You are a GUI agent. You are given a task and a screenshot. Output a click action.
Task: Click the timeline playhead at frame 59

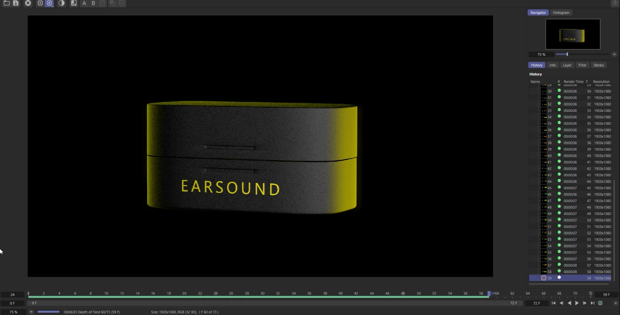coord(489,293)
